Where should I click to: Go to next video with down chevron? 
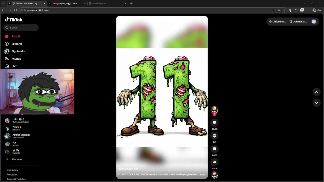point(316,103)
